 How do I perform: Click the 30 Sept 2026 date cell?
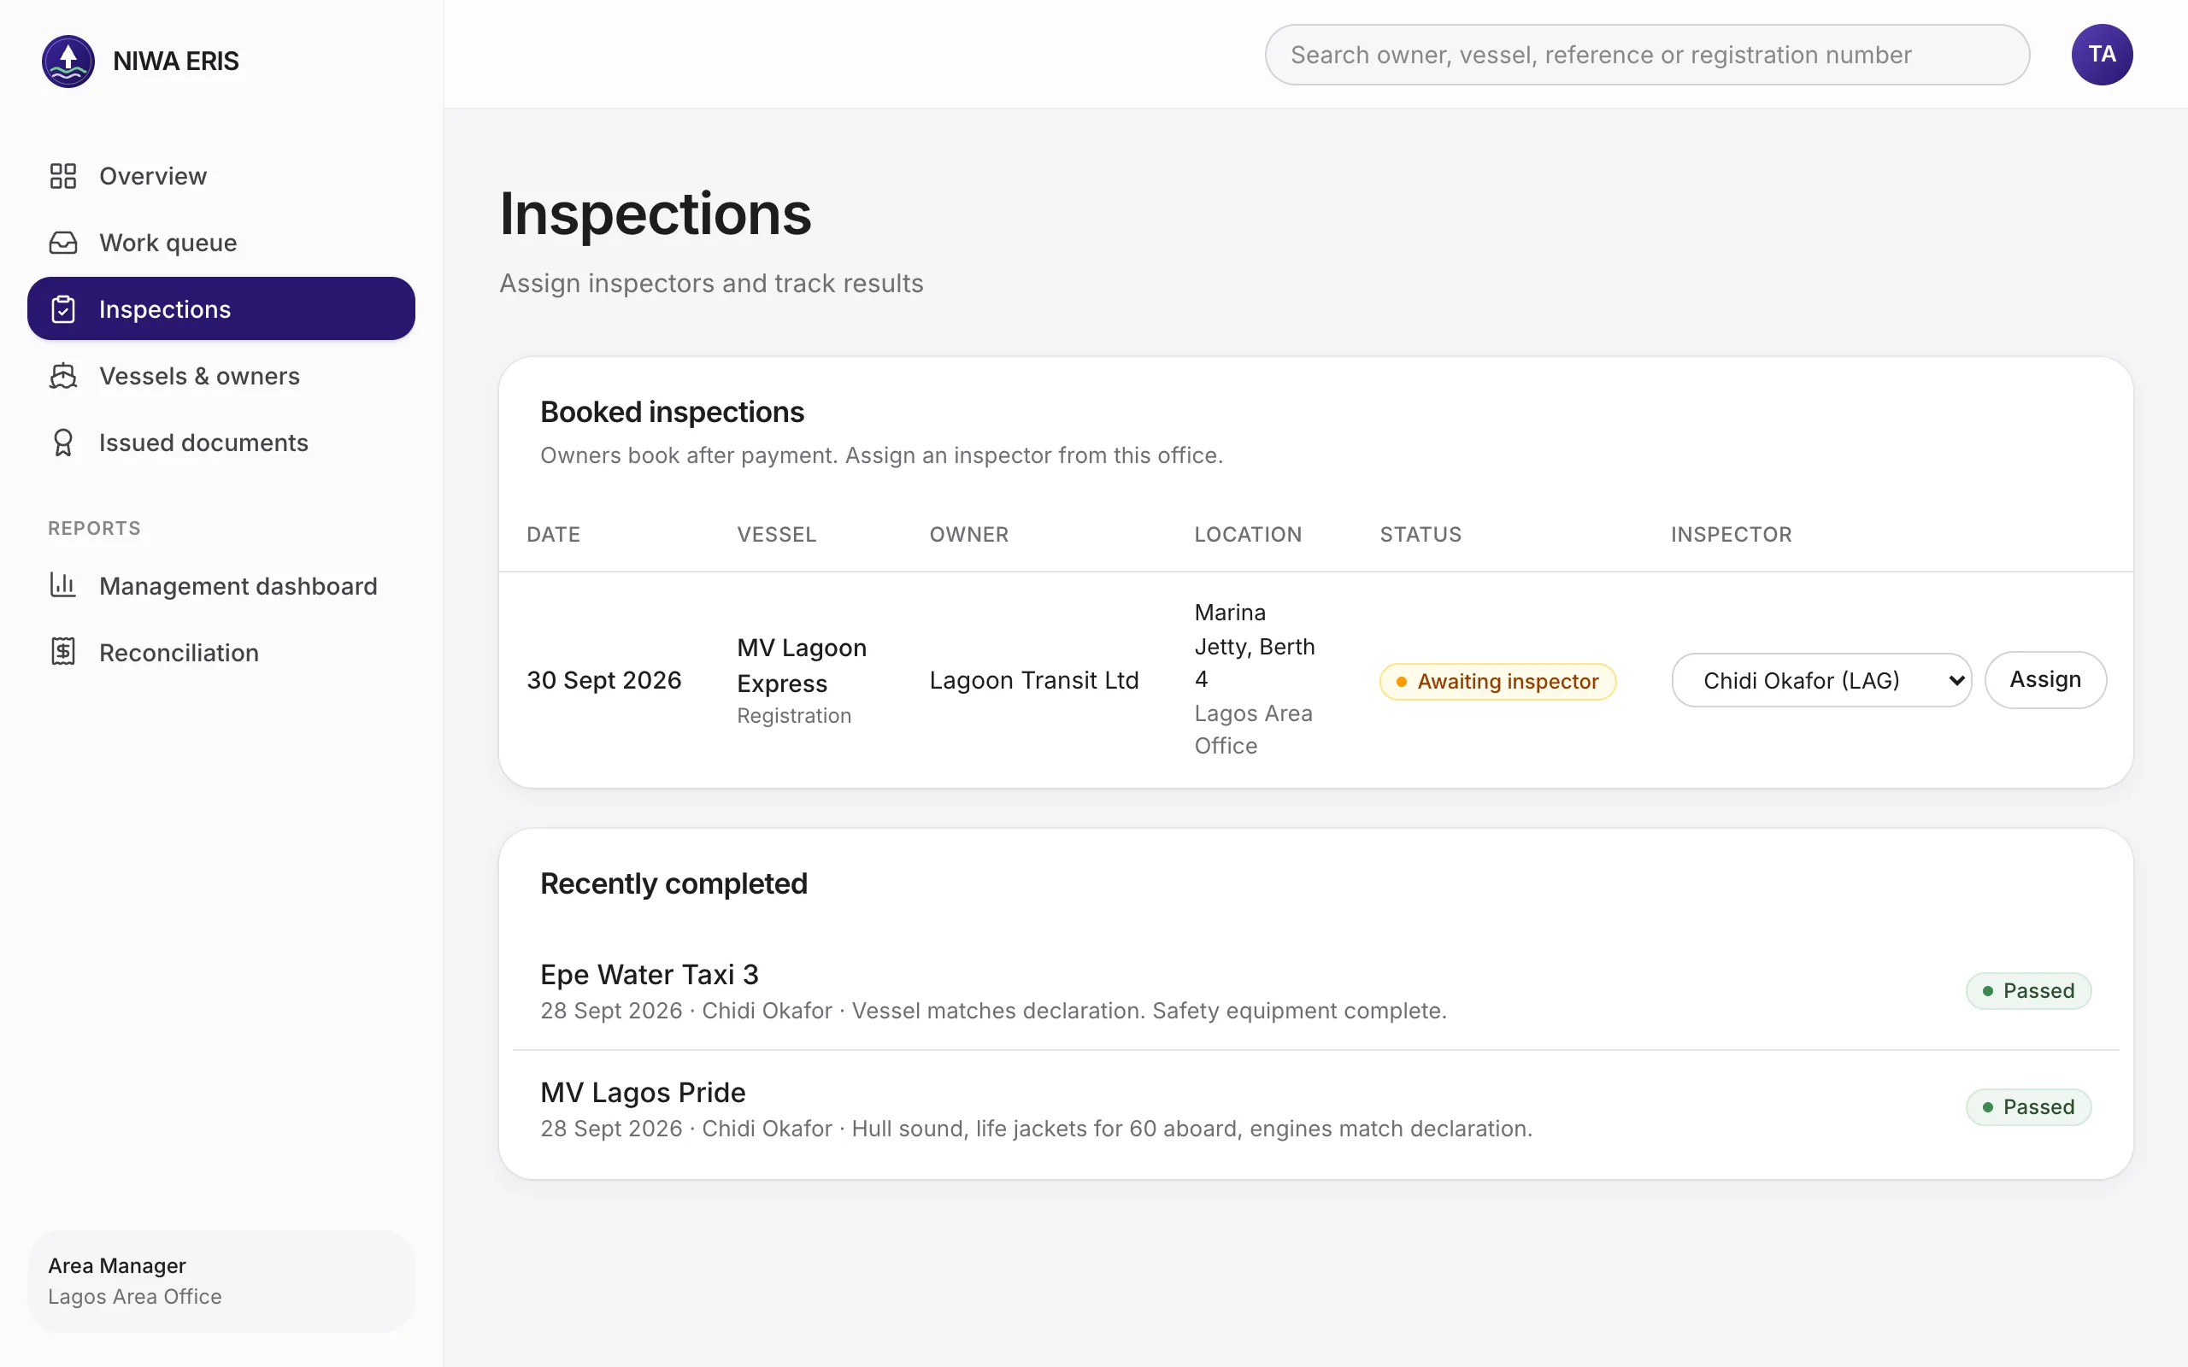pos(604,680)
